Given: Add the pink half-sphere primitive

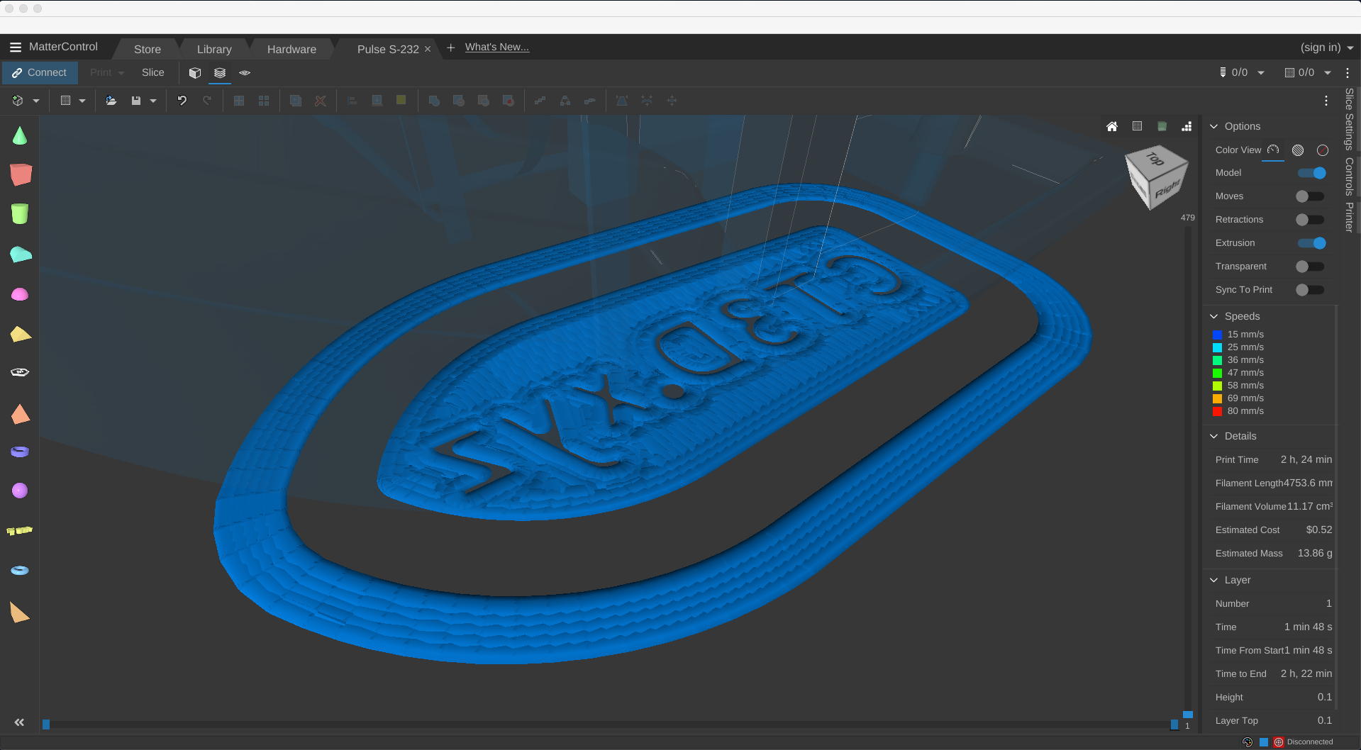Looking at the screenshot, I should click(20, 294).
